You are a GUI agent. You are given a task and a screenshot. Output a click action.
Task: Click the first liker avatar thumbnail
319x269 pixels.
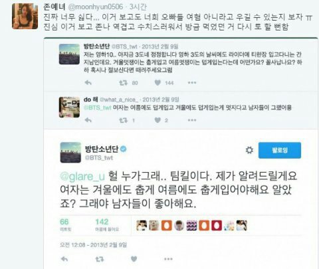tap(142, 225)
